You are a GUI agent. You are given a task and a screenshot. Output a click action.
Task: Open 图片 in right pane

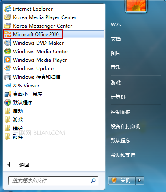pyautogui.click(x=116, y=53)
